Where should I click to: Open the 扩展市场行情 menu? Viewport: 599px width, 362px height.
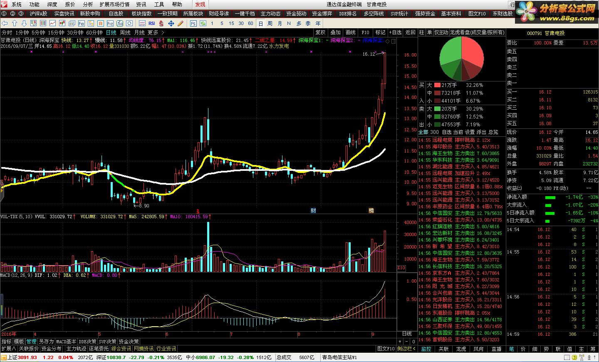point(114,4)
